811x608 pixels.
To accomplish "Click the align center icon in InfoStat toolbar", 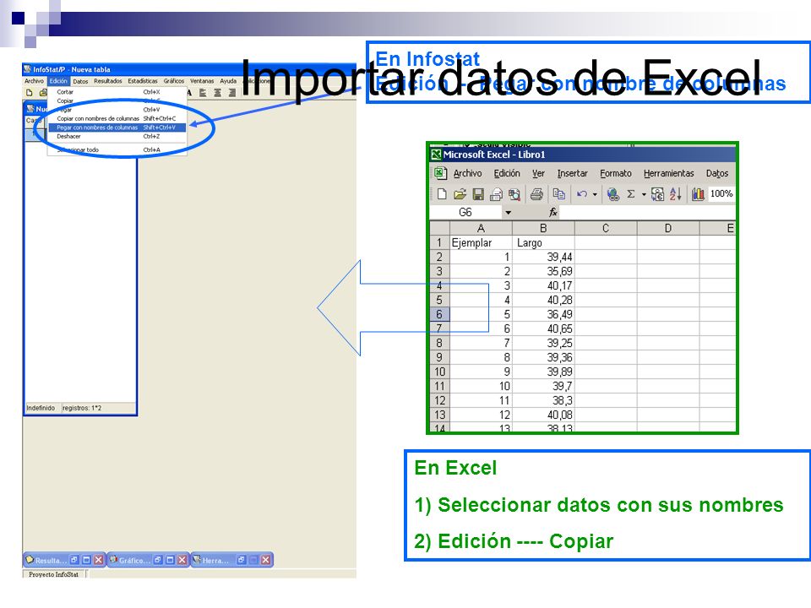I will pyautogui.click(x=218, y=93).
